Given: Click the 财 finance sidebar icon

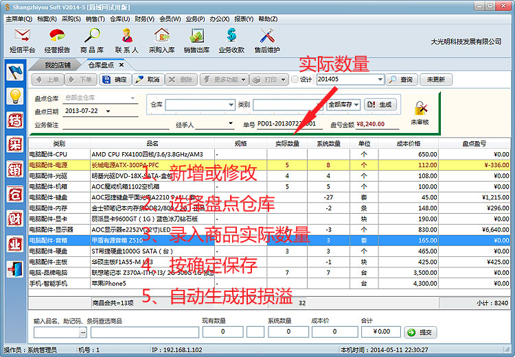Looking at the screenshot, I should pos(15,219).
